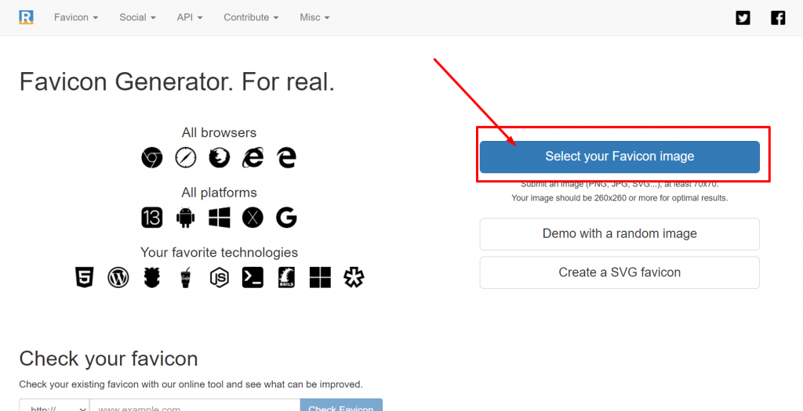Click Select your Favicon image button

coord(620,157)
